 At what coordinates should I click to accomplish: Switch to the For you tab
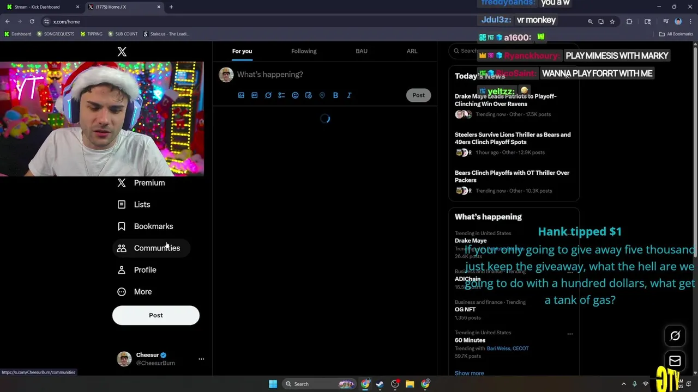click(x=242, y=51)
